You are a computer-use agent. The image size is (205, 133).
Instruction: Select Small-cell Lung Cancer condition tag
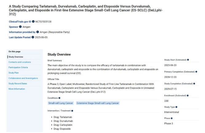(x=61, y=103)
